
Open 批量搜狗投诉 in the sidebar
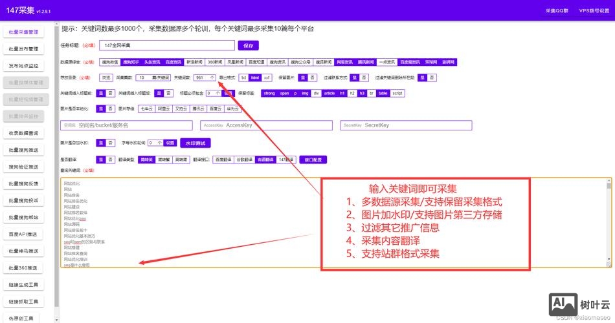tap(23, 200)
